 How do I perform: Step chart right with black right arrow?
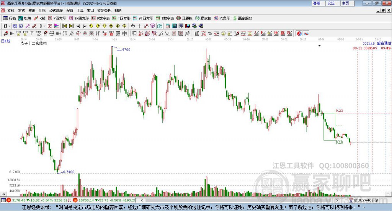point(85,26)
